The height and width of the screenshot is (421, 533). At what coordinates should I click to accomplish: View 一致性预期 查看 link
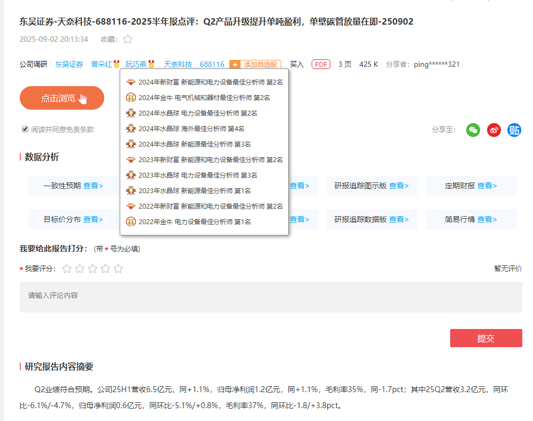point(93,186)
